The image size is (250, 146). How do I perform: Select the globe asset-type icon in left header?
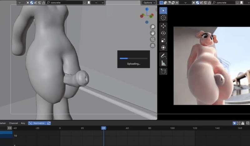(x=40, y=3)
